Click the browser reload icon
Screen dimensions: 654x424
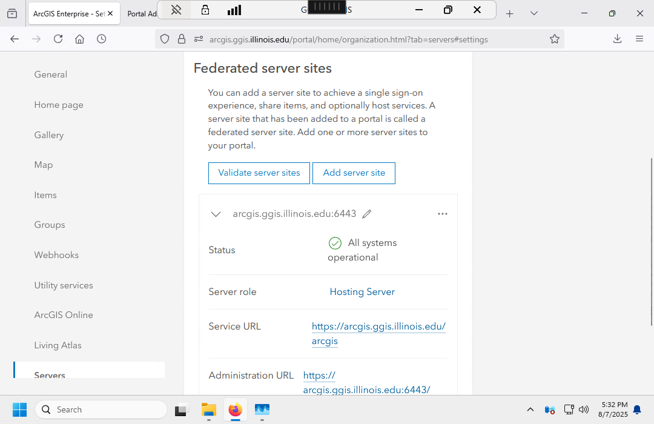[x=58, y=39]
